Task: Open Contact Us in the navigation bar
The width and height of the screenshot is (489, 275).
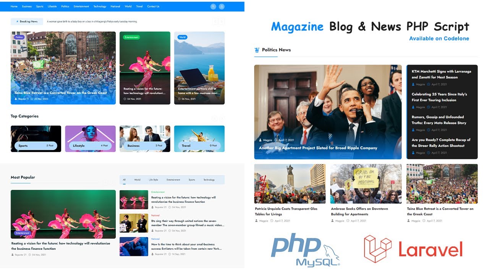Action: (x=153, y=6)
